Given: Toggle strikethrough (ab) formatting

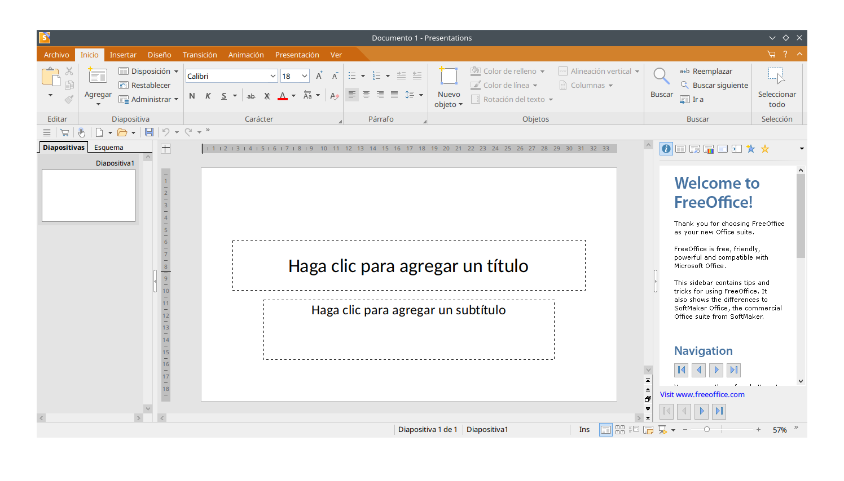Looking at the screenshot, I should coord(251,96).
